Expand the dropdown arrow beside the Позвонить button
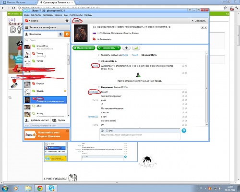Screen dimensions: 240x192 click(x=118, y=48)
